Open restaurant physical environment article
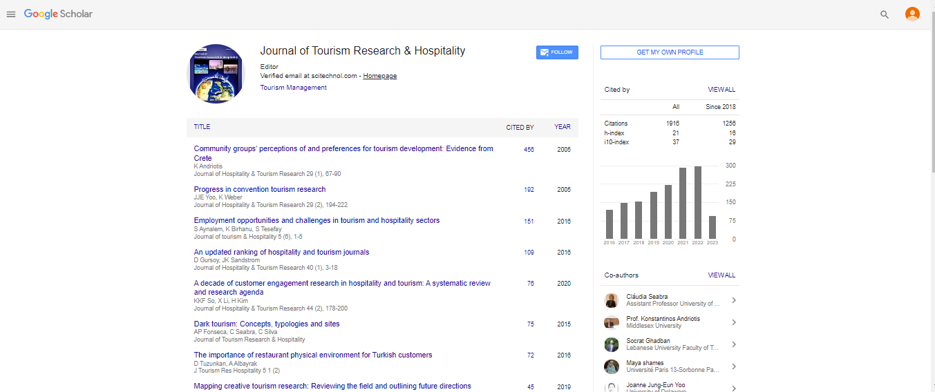This screenshot has width=935, height=392. point(313,355)
